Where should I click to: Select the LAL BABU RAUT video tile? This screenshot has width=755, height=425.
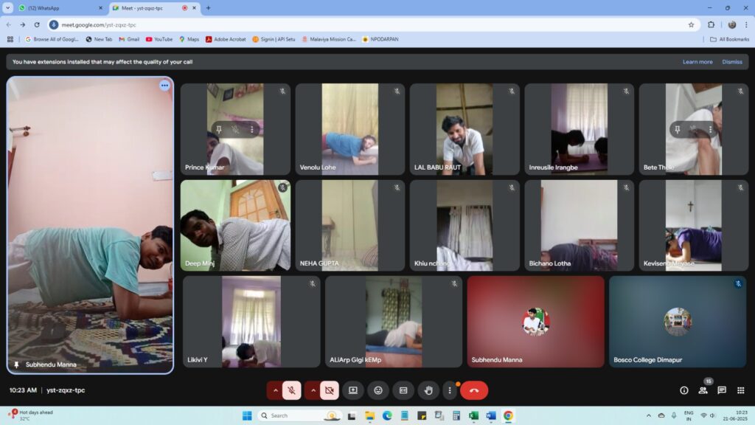tap(465, 129)
